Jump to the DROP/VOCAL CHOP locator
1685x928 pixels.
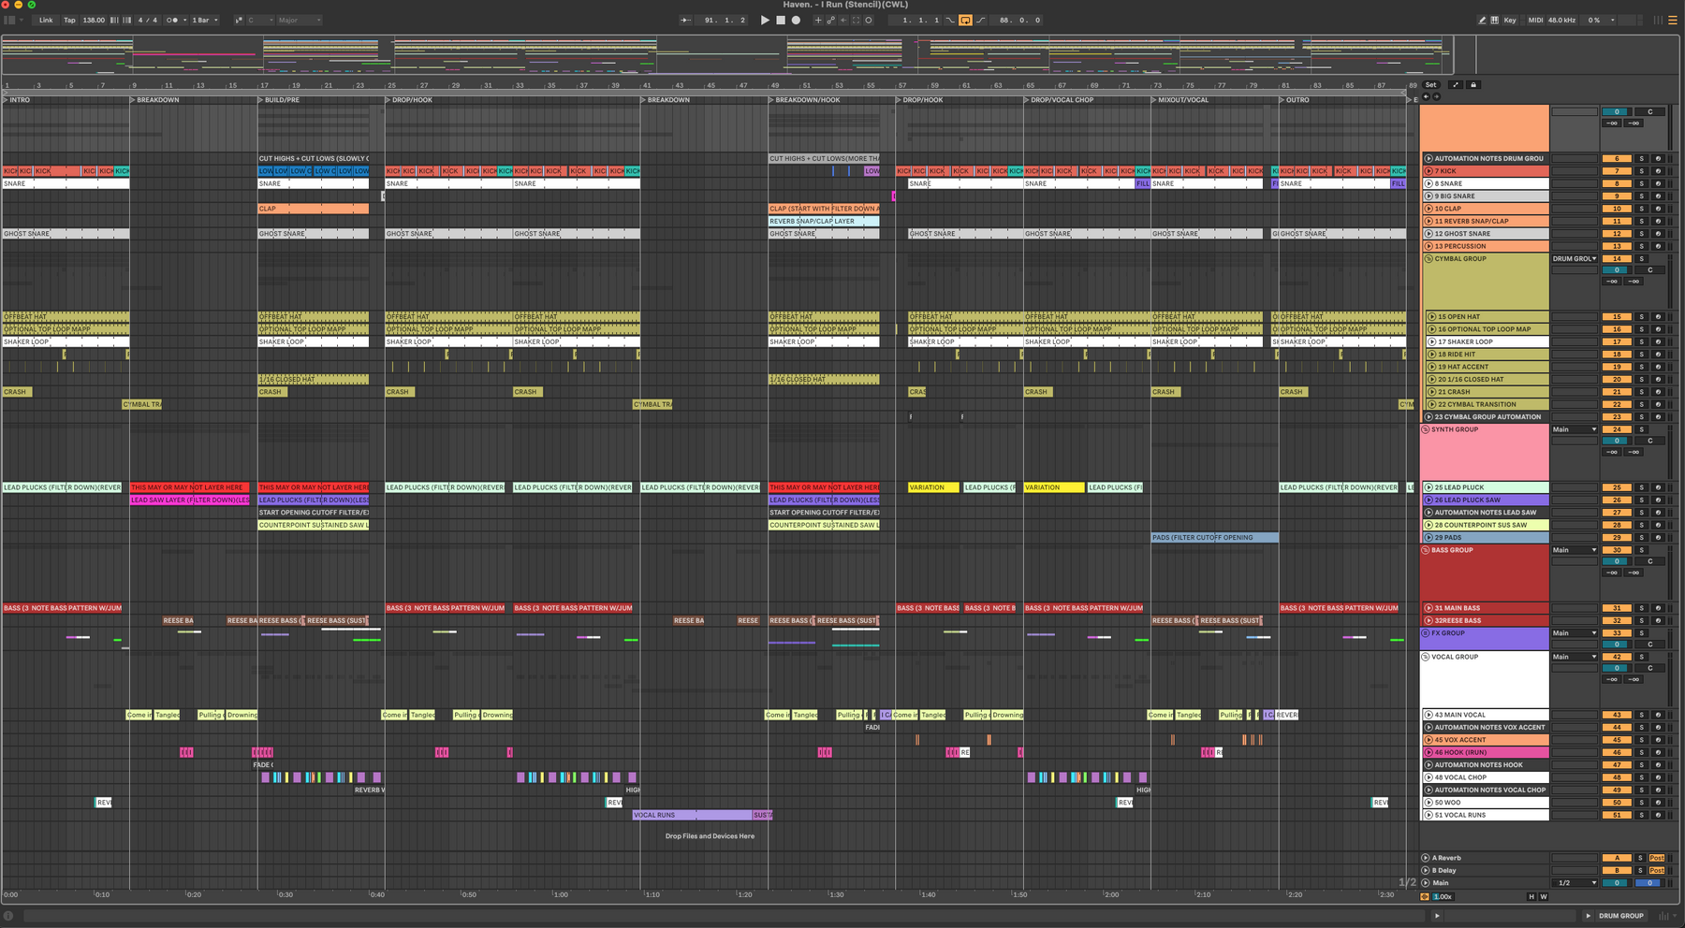[1059, 100]
